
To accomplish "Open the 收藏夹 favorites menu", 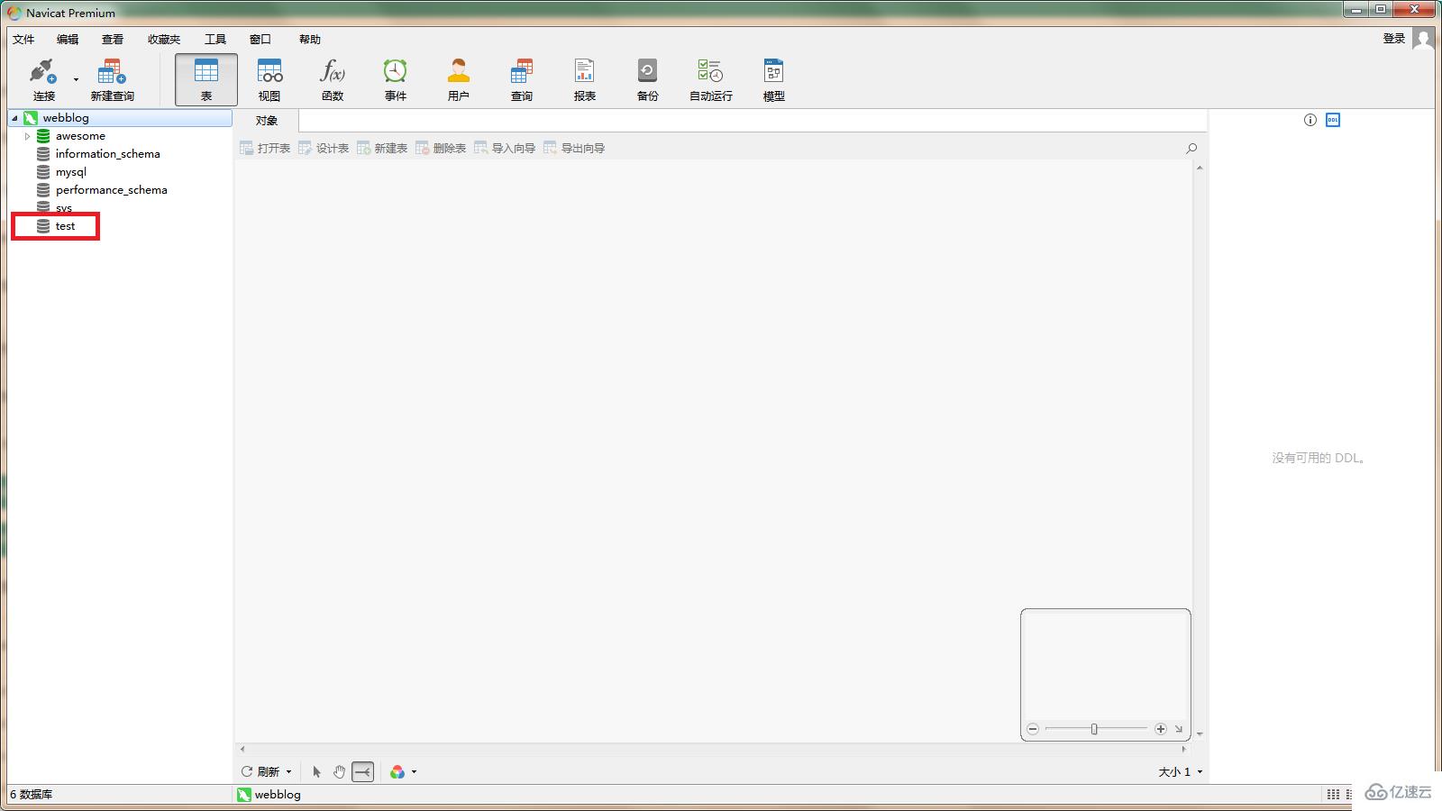I will click(x=164, y=39).
